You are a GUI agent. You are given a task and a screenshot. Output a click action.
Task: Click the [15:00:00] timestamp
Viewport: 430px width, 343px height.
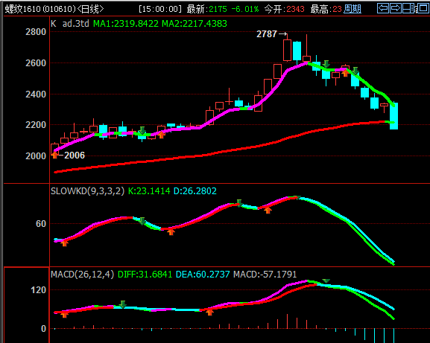[160, 10]
